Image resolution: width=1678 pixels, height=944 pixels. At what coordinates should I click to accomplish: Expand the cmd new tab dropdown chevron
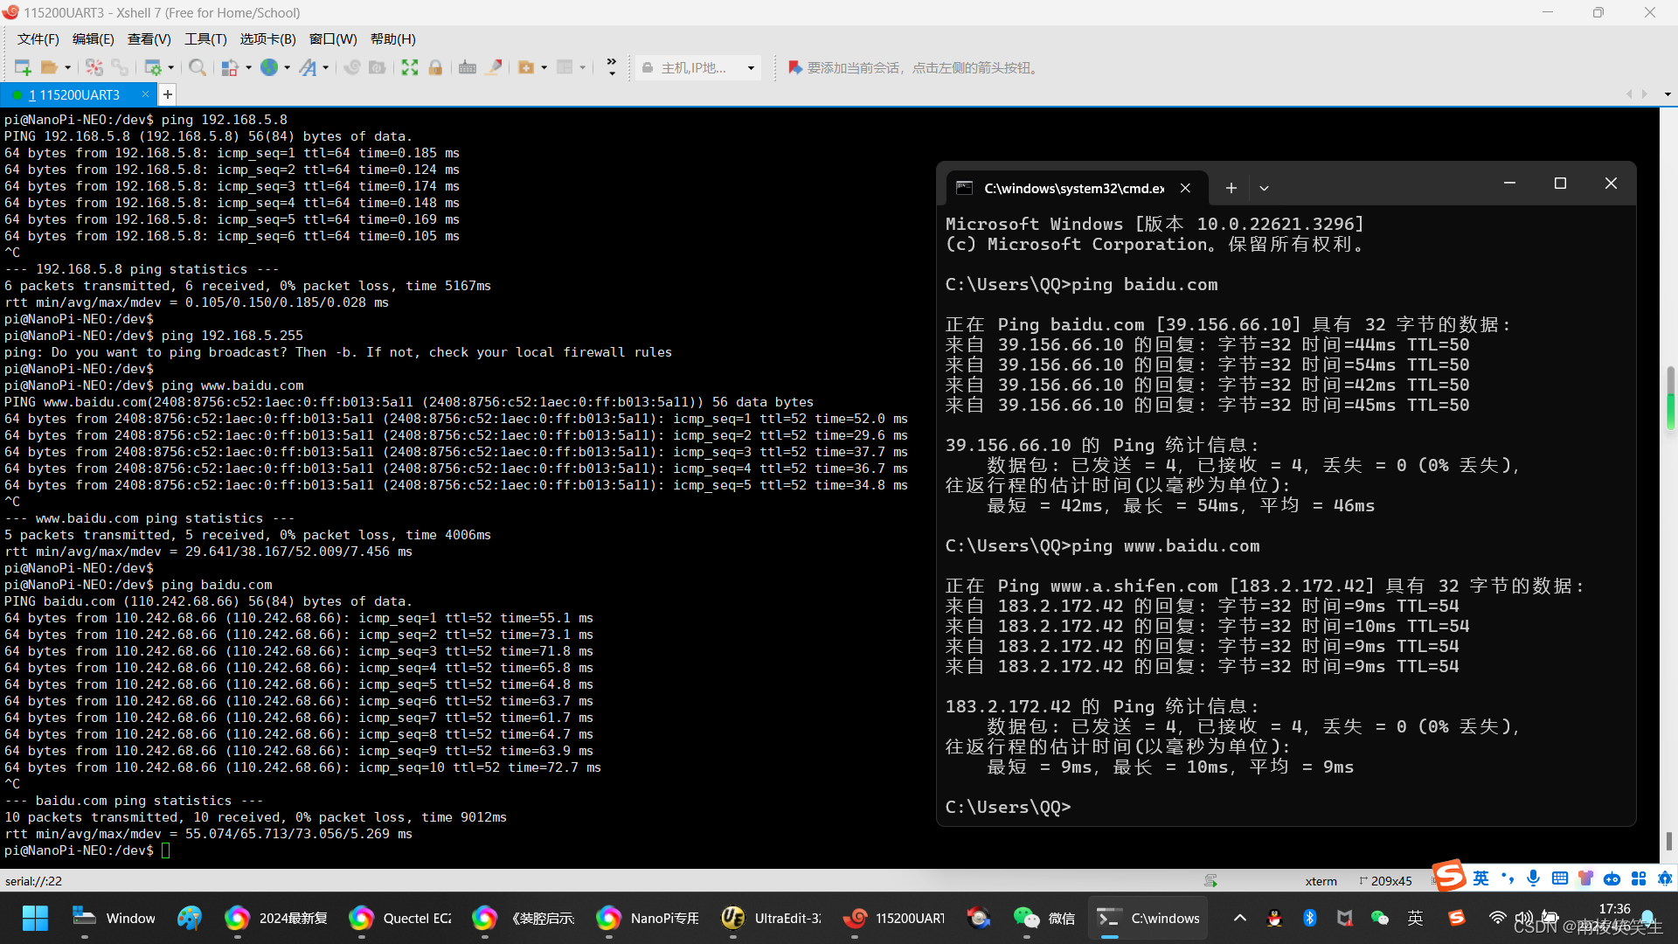pyautogui.click(x=1264, y=188)
